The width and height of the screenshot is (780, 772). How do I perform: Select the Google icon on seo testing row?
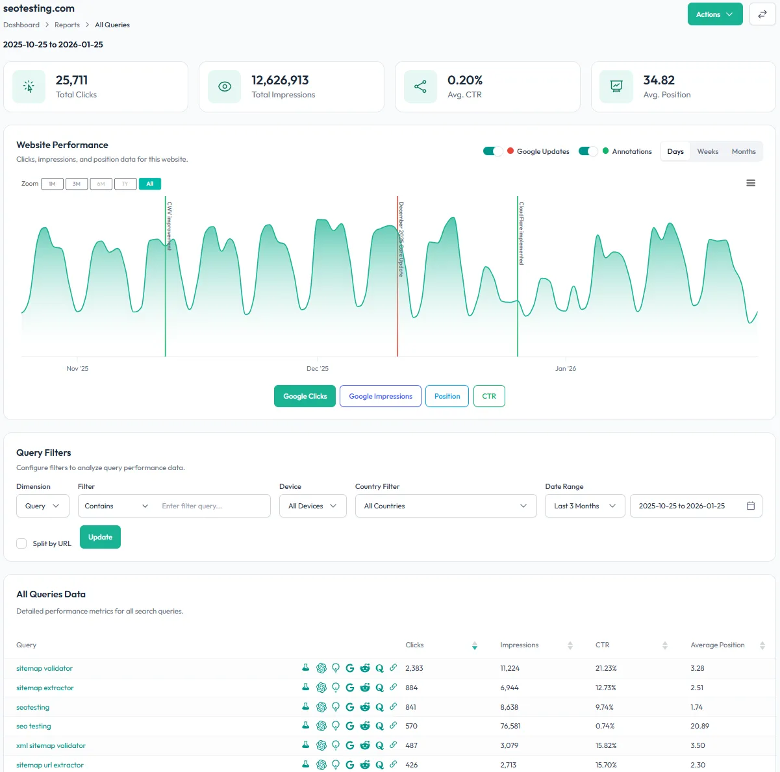[350, 726]
